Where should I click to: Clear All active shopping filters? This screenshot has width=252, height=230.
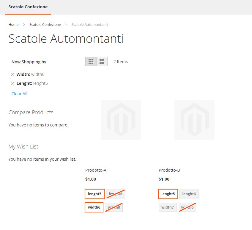pos(19,93)
